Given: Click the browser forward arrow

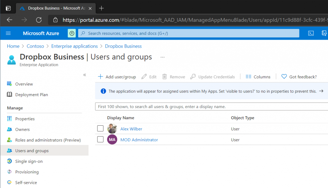Looking at the screenshot, I should [x=24, y=20].
